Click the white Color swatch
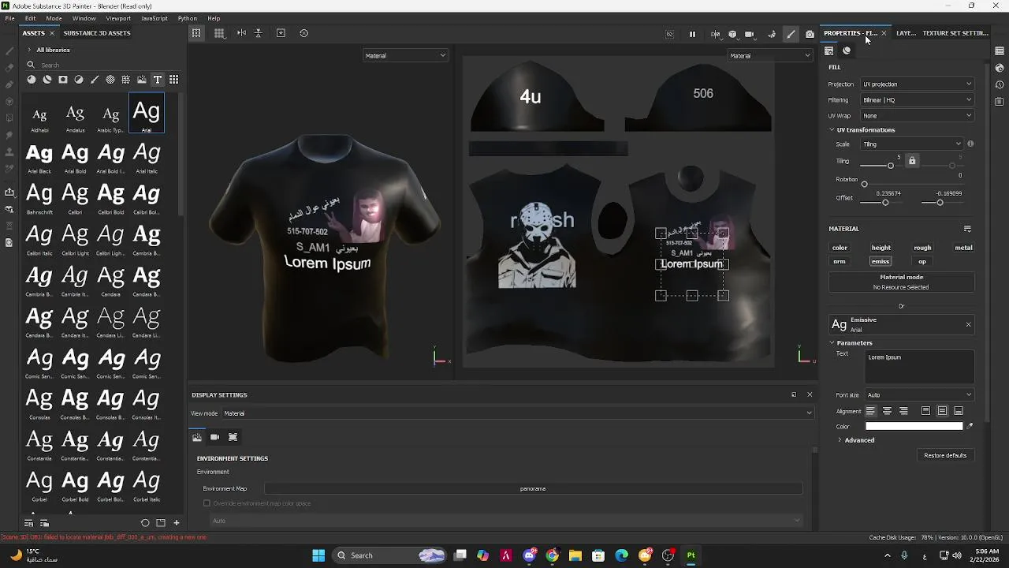The image size is (1009, 568). click(x=914, y=426)
